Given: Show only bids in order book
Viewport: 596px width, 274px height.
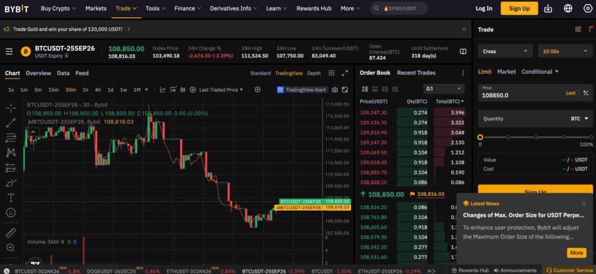Looking at the screenshot, I should coord(385,89).
